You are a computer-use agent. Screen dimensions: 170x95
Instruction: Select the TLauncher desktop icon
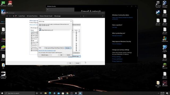point(165,66)
